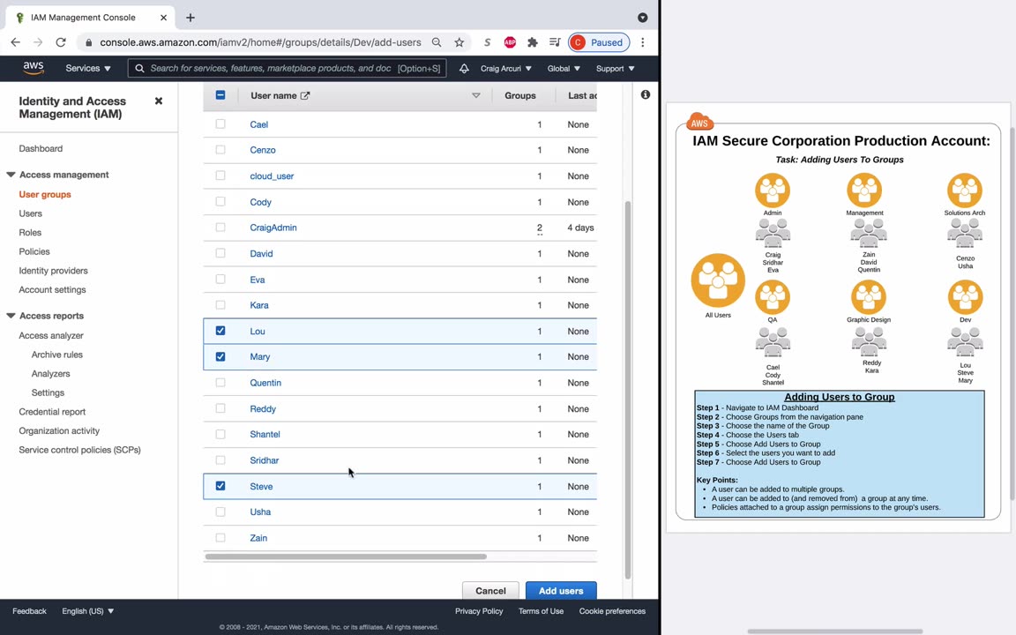Screen dimensions: 1016x635
Task: Click the Admin group icon in diagram
Action: (773, 190)
